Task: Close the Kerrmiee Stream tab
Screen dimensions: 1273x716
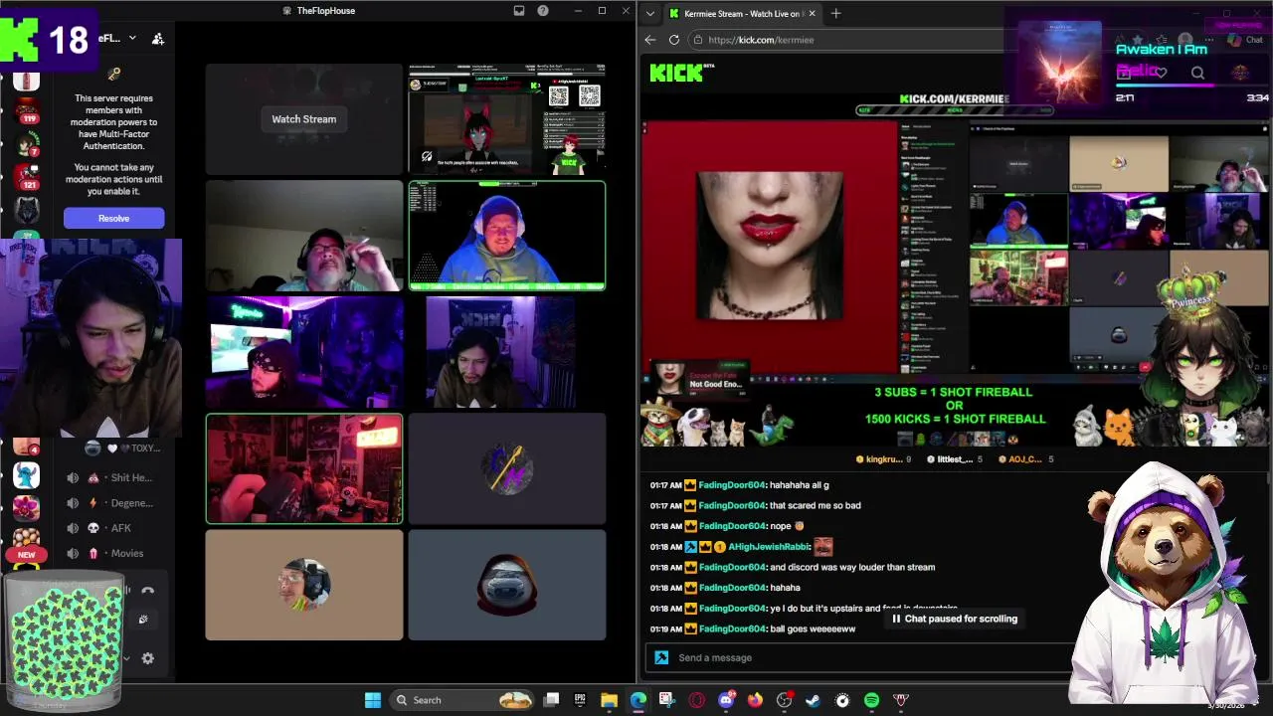Action: pyautogui.click(x=813, y=13)
